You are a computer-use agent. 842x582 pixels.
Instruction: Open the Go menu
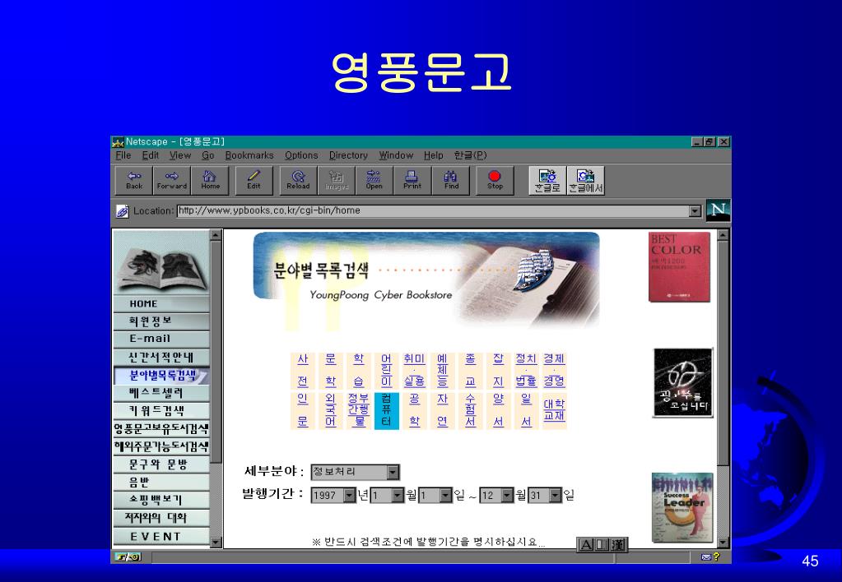(207, 155)
